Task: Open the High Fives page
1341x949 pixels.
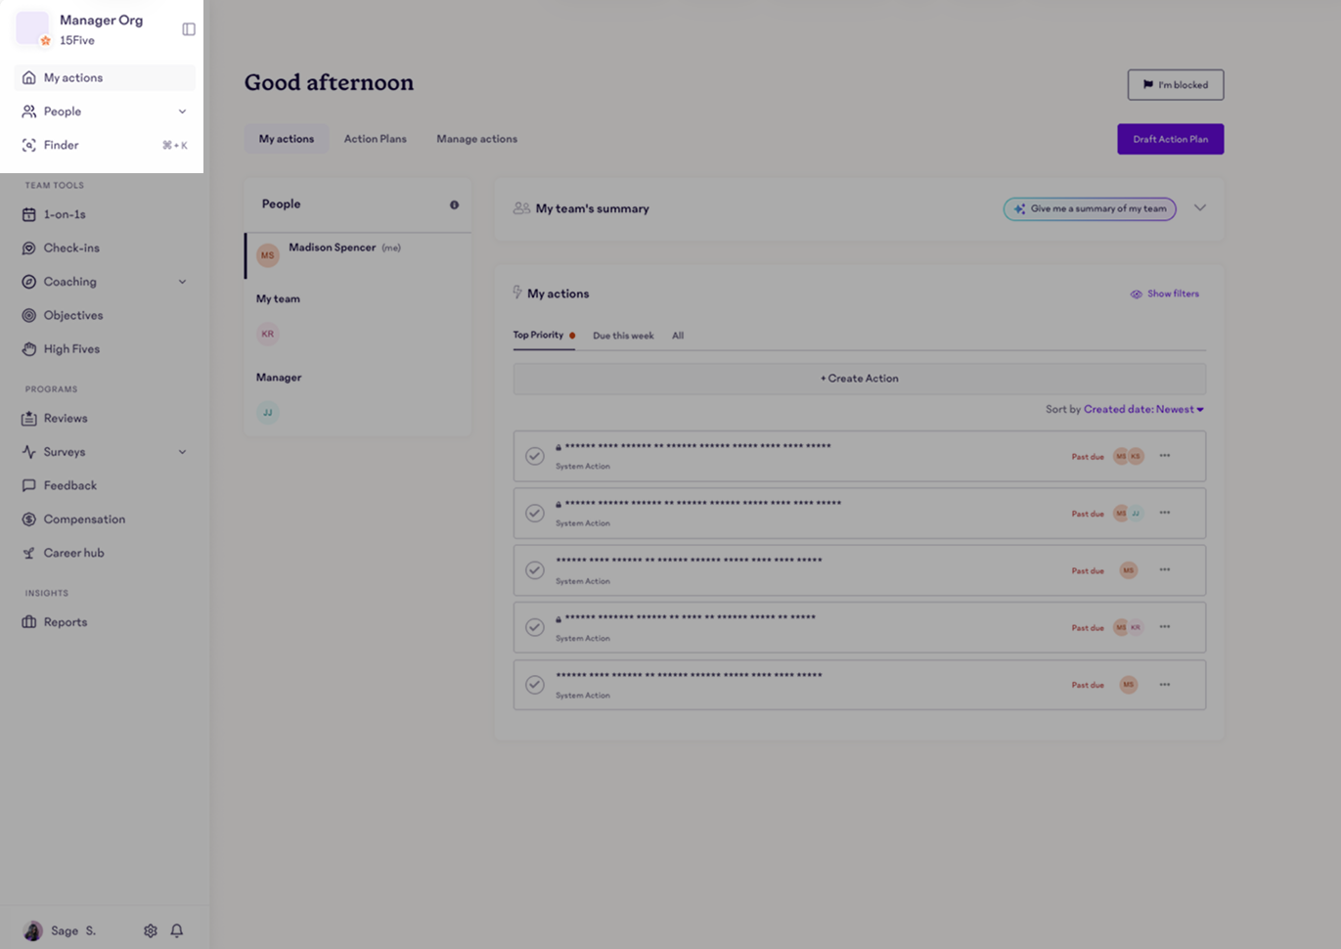Action: [71, 348]
